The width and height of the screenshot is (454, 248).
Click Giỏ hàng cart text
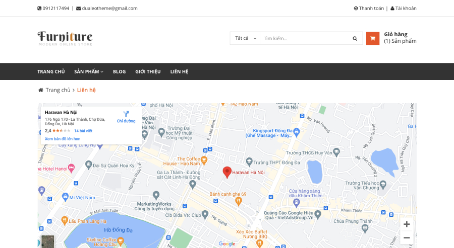coord(395,34)
